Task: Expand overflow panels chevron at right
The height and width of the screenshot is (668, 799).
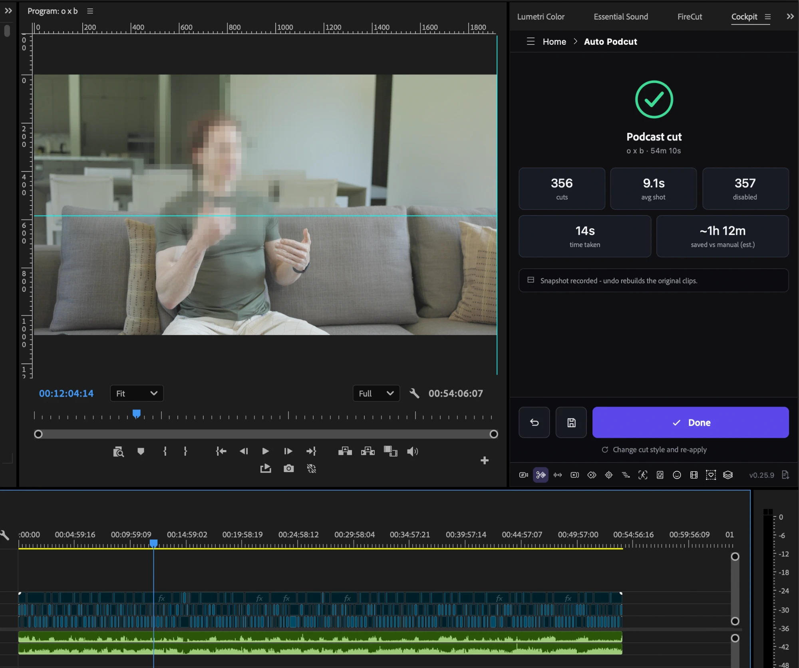Action: (x=790, y=16)
